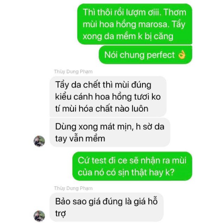
Task: Select the "Bảo sao giá đúng" message bubble
Action: 107,207
